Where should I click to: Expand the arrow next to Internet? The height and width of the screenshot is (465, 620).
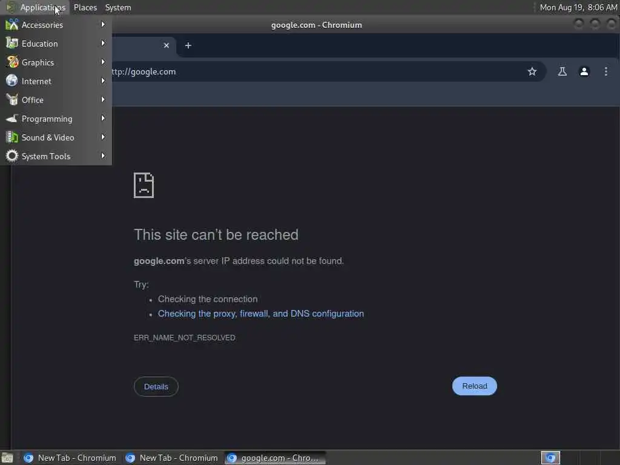click(103, 81)
